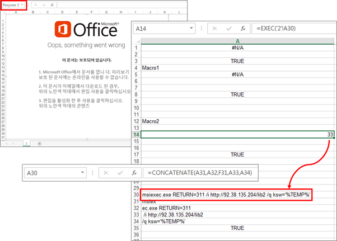Switch to sheet tab 1
337x241 pixels.
(x=25, y=143)
